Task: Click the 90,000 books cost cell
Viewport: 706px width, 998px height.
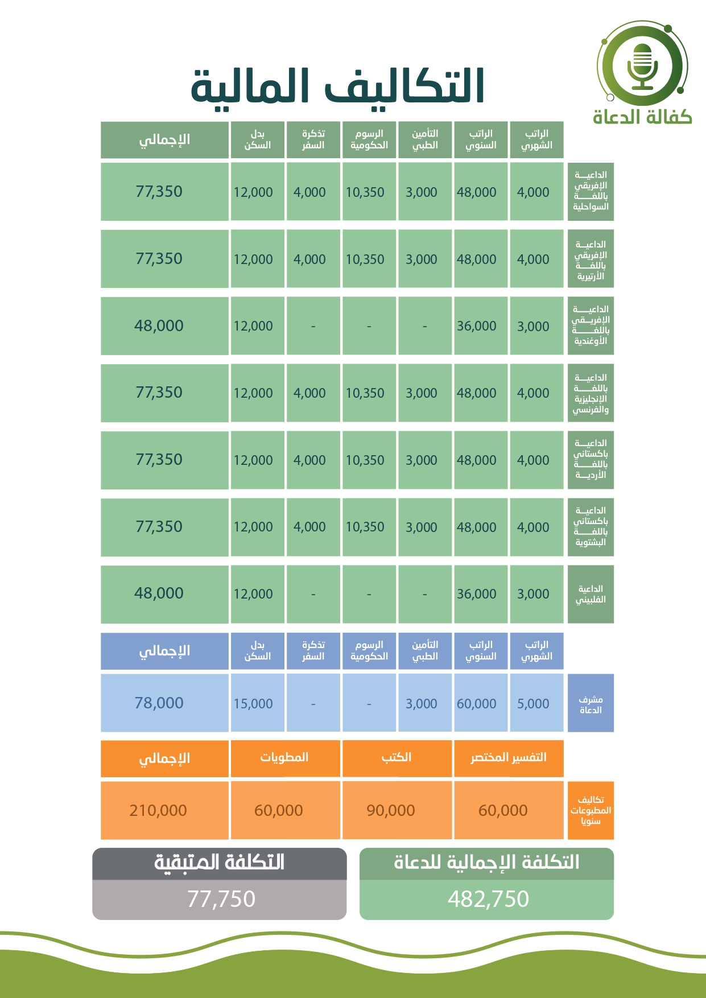Action: pos(397,810)
